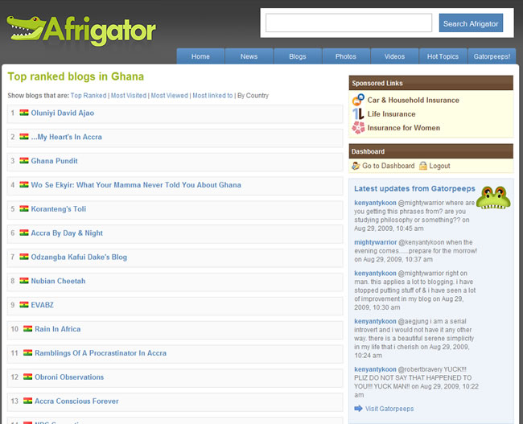Open the Obroni Observations blog
Viewport: 523px width, 424px height.
pyautogui.click(x=69, y=377)
